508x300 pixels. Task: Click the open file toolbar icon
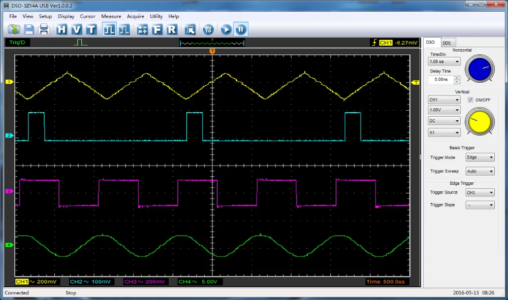pos(14,29)
